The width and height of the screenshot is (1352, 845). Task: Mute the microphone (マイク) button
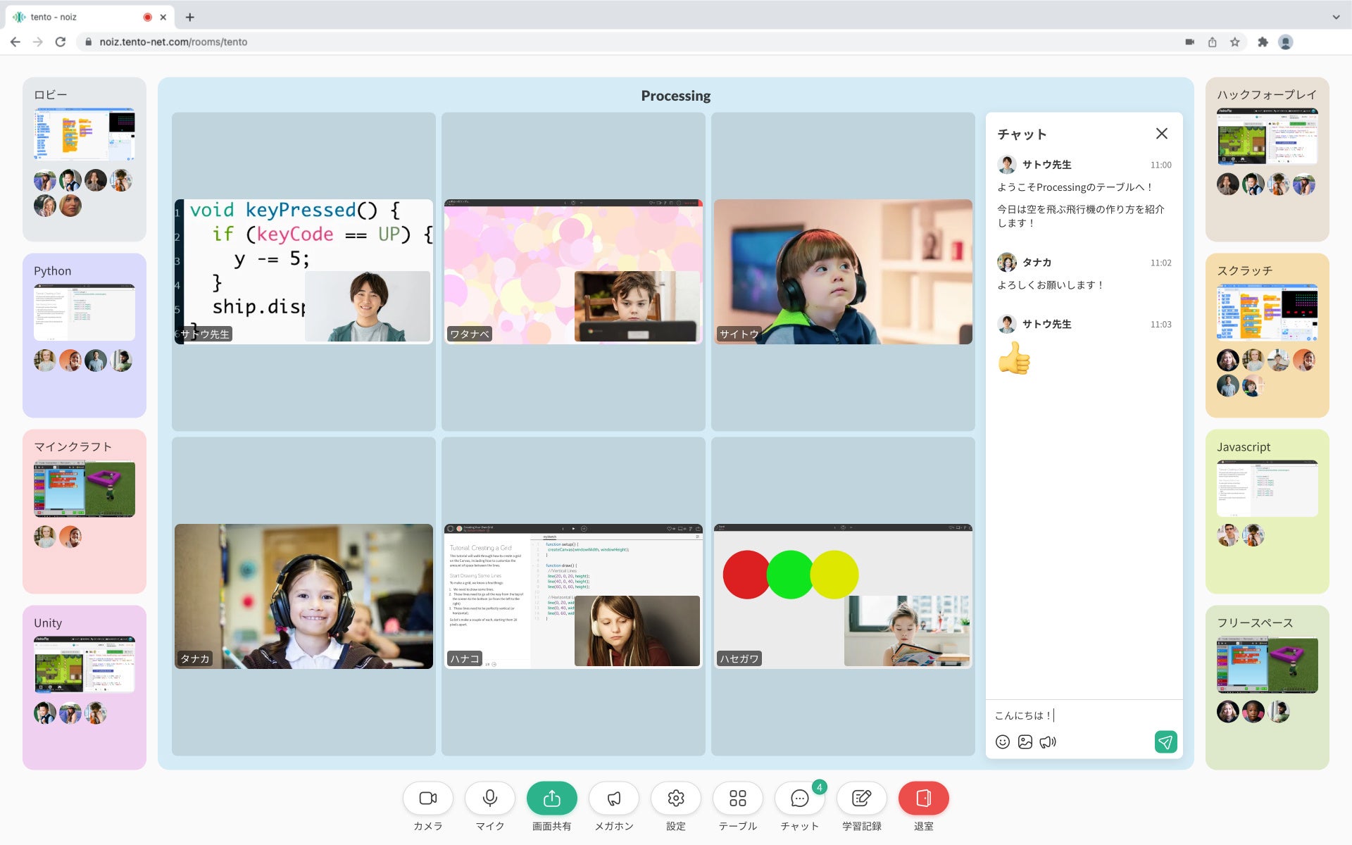(490, 798)
